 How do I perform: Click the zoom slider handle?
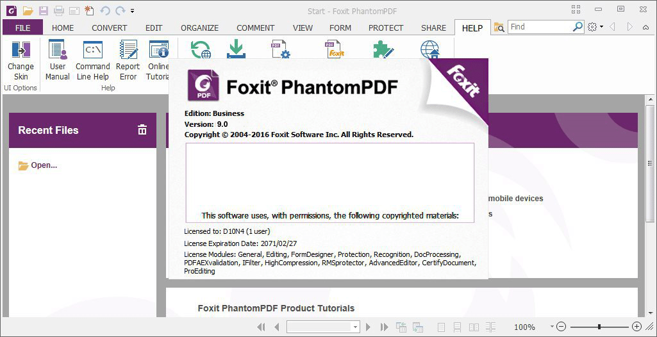coord(599,327)
